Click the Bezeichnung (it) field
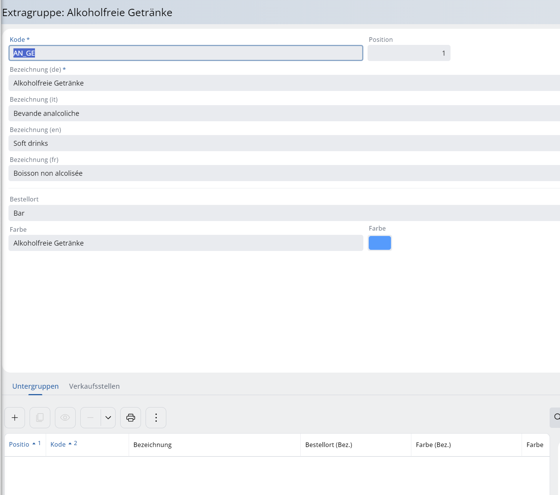The width and height of the screenshot is (560, 495). pos(283,113)
